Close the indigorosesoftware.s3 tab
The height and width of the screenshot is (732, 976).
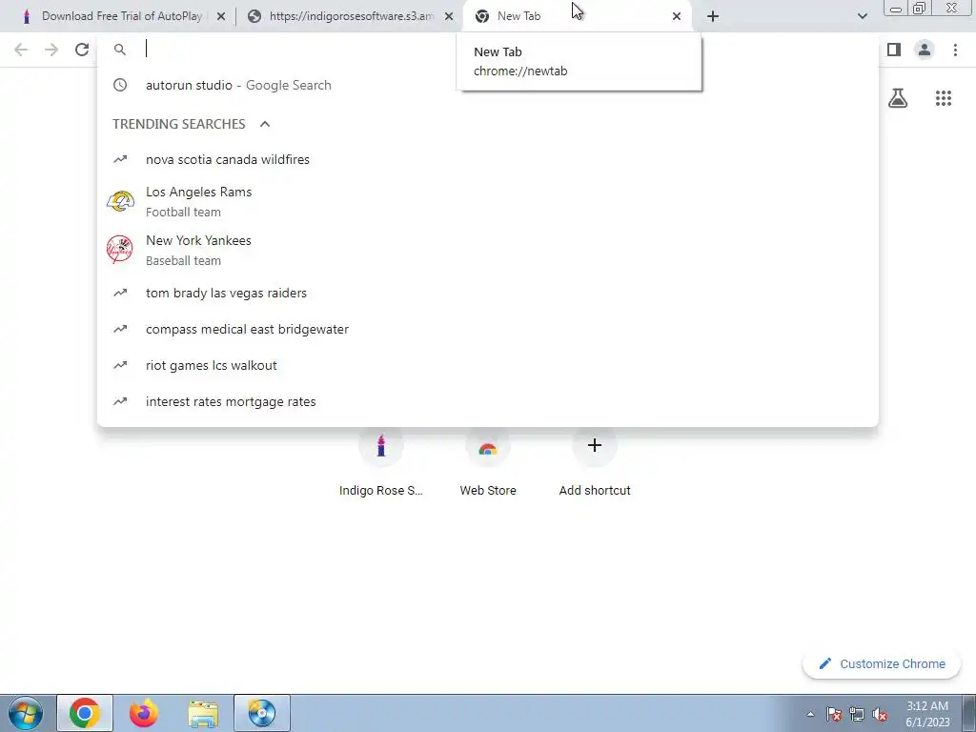[x=449, y=17]
